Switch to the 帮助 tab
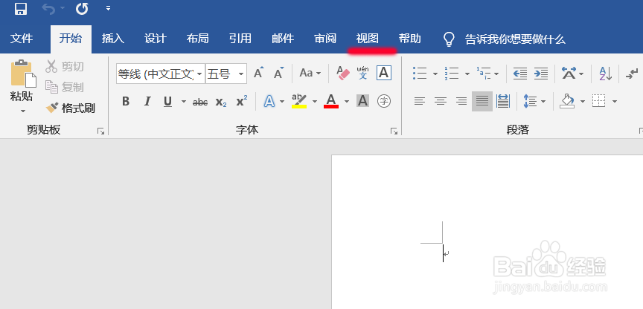Image resolution: width=643 pixels, height=309 pixels. (x=410, y=39)
